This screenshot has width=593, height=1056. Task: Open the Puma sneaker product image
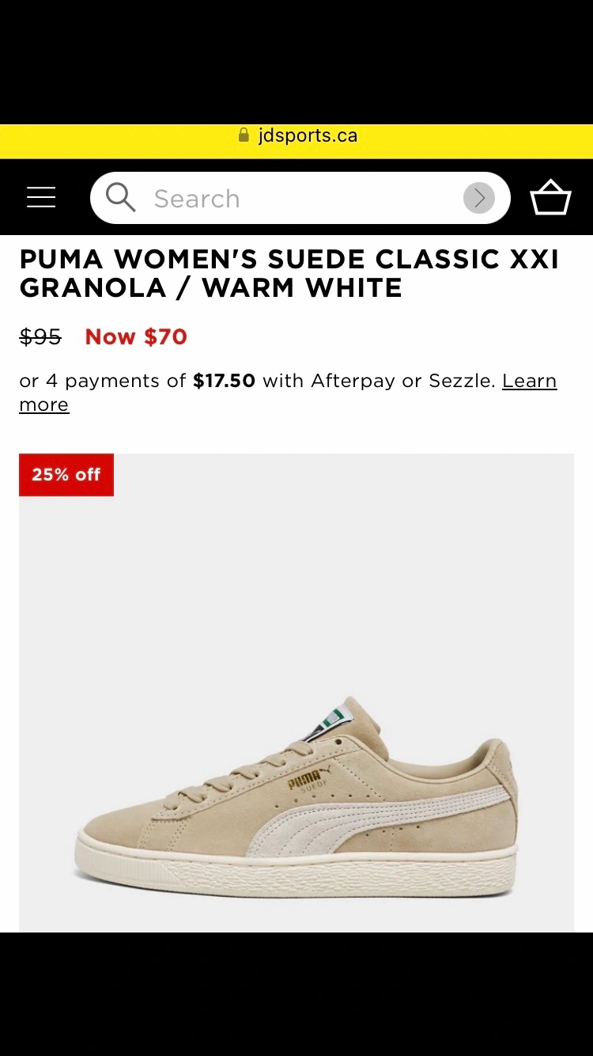pos(296,693)
